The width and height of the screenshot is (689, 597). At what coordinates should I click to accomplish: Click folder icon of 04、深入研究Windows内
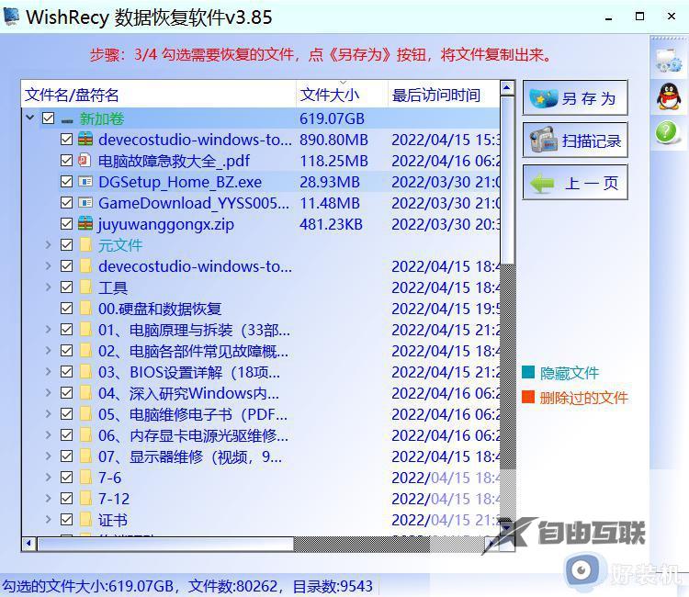86,392
